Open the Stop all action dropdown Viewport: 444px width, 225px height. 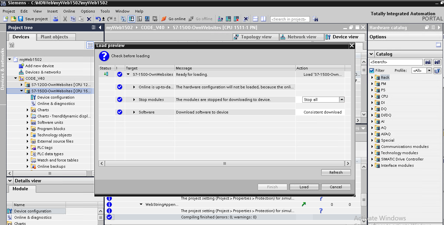point(342,100)
